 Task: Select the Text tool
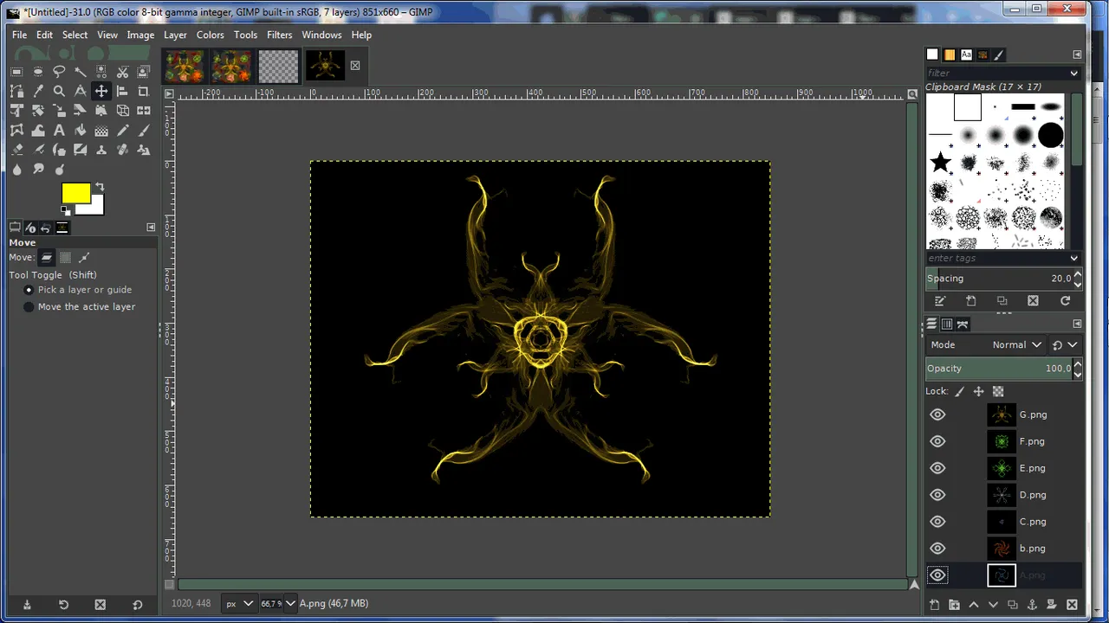click(x=59, y=131)
